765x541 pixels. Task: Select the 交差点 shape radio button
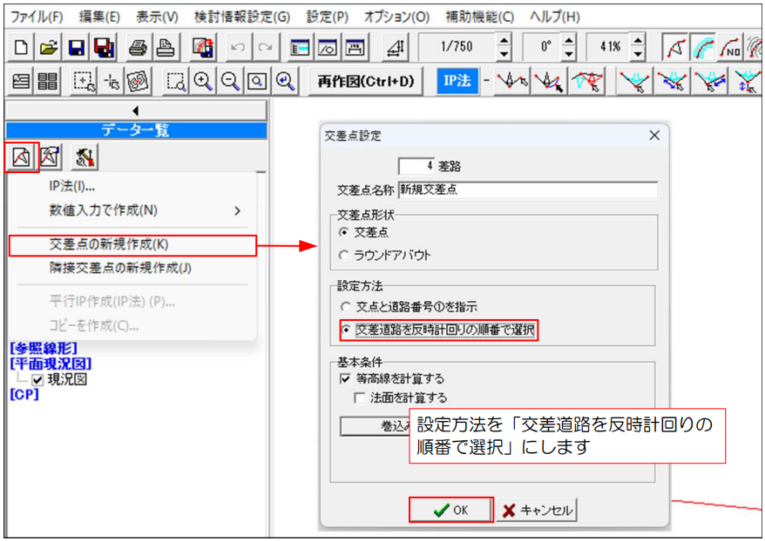pyautogui.click(x=344, y=232)
